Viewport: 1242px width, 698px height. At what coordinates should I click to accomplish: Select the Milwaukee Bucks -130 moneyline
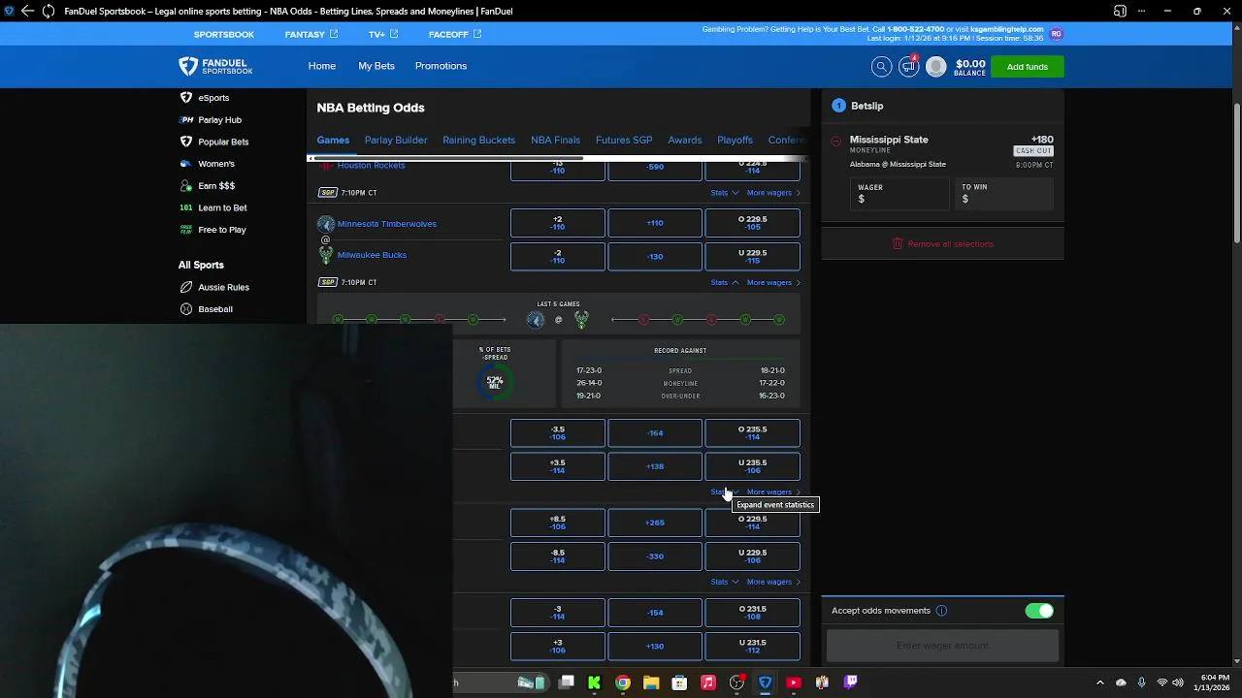point(655,257)
